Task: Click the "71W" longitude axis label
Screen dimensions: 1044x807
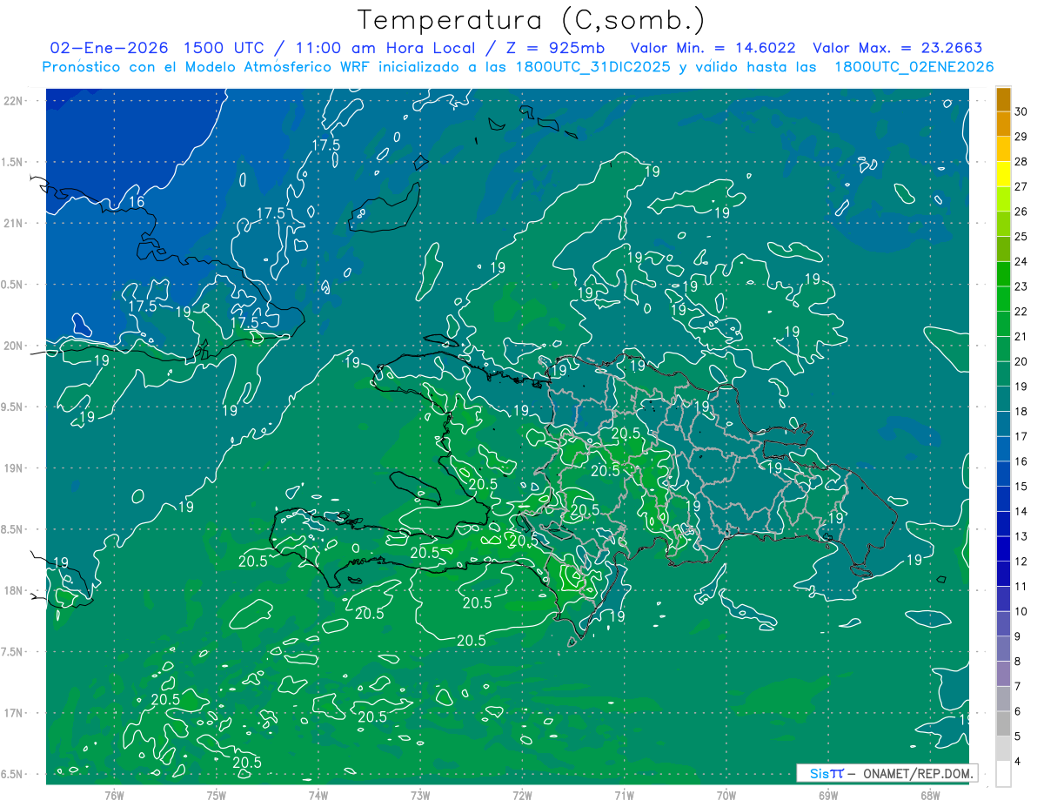Action: pyautogui.click(x=624, y=795)
